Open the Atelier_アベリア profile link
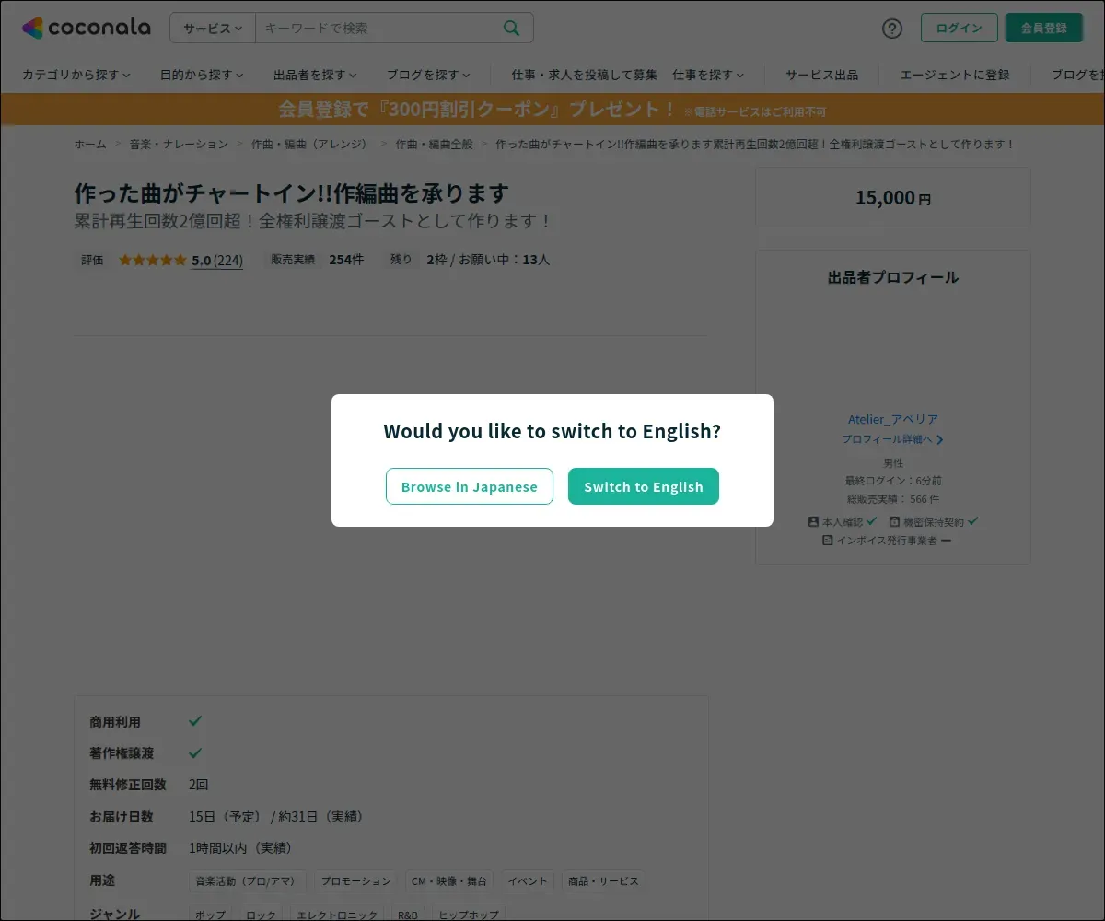Viewport: 1105px width, 921px height. (x=893, y=419)
